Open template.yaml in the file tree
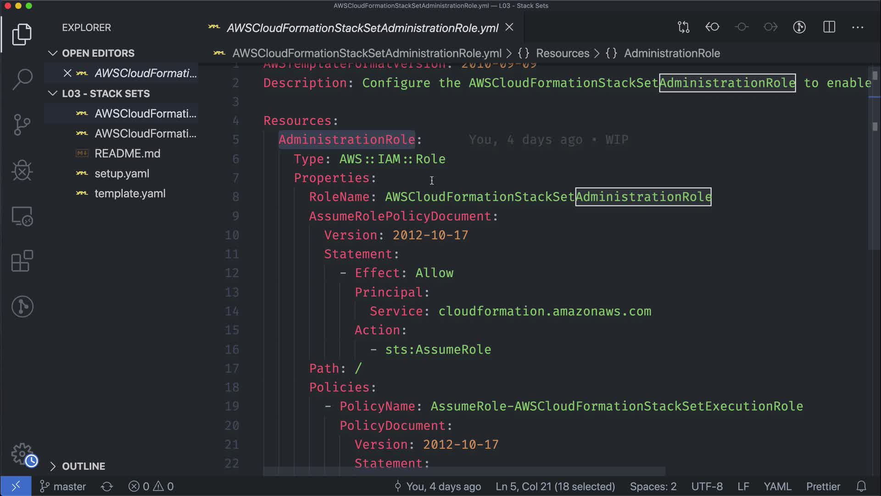 (x=130, y=193)
